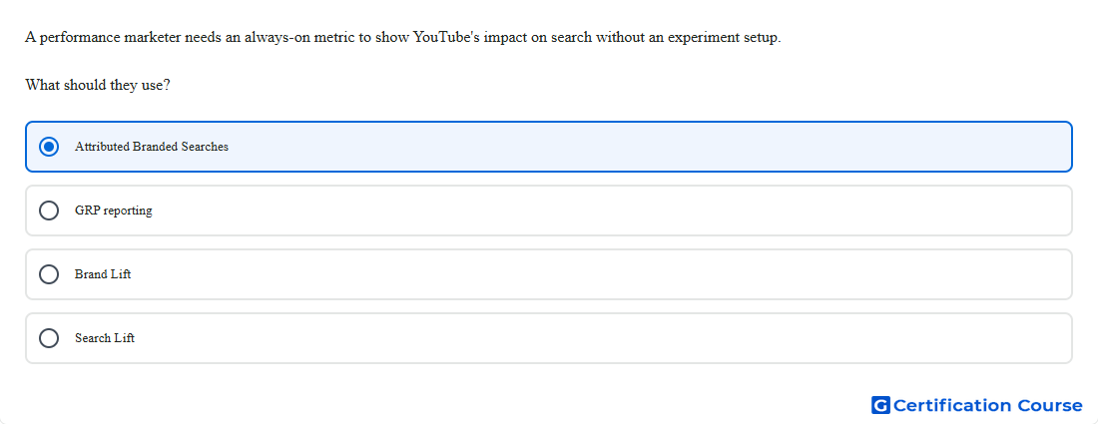This screenshot has height=424, width=1098.
Task: Click the "Search Lift" label text
Action: click(105, 338)
